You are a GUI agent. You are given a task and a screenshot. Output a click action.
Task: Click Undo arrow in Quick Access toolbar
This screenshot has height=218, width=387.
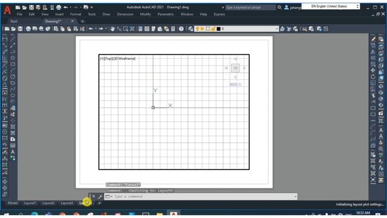pyautogui.click(x=65, y=7)
